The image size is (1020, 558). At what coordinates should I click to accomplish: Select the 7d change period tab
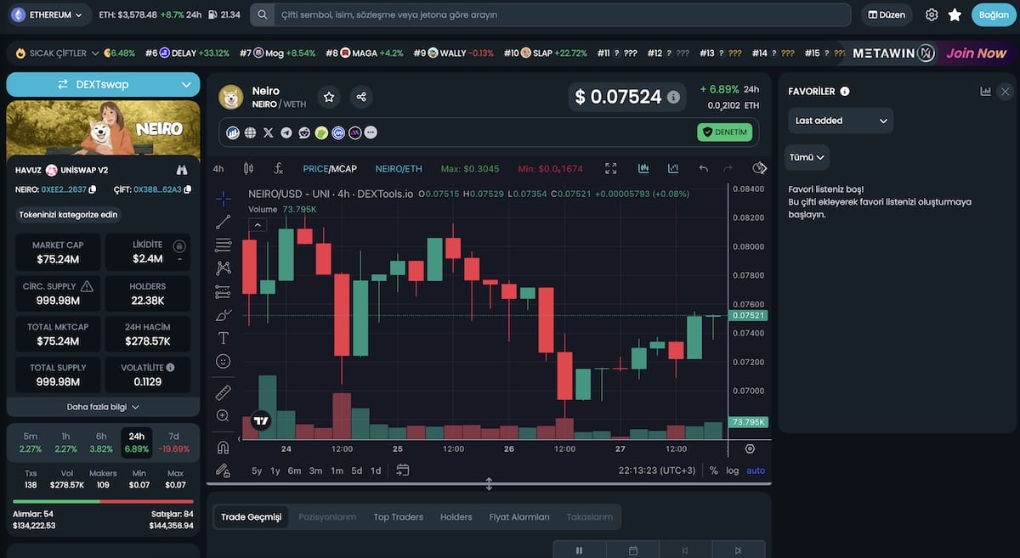[x=173, y=442]
